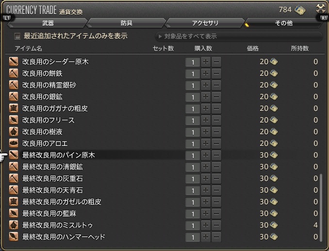Viewport: 329px width, 251px height.
Task: Click quantity field for 改良用のフリース
Action: 193,120
